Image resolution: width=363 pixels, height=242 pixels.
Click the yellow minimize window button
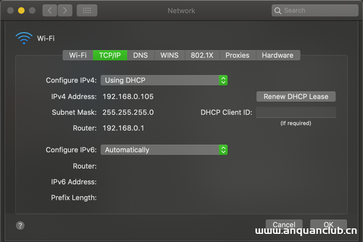pos(21,10)
